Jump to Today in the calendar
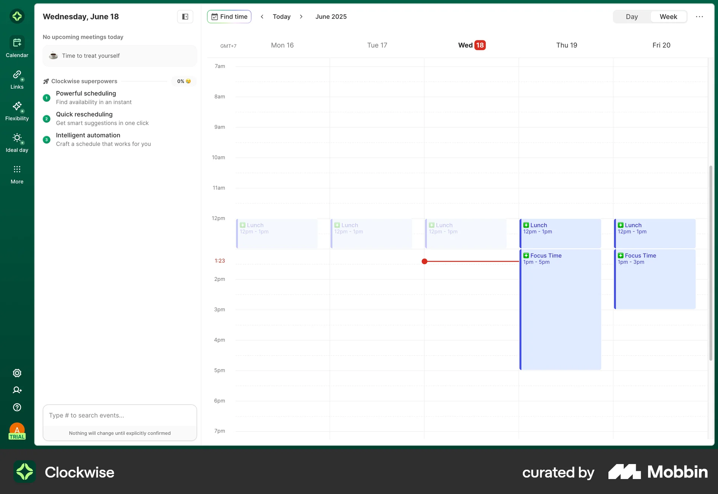Image resolution: width=718 pixels, height=494 pixels. pos(282,16)
